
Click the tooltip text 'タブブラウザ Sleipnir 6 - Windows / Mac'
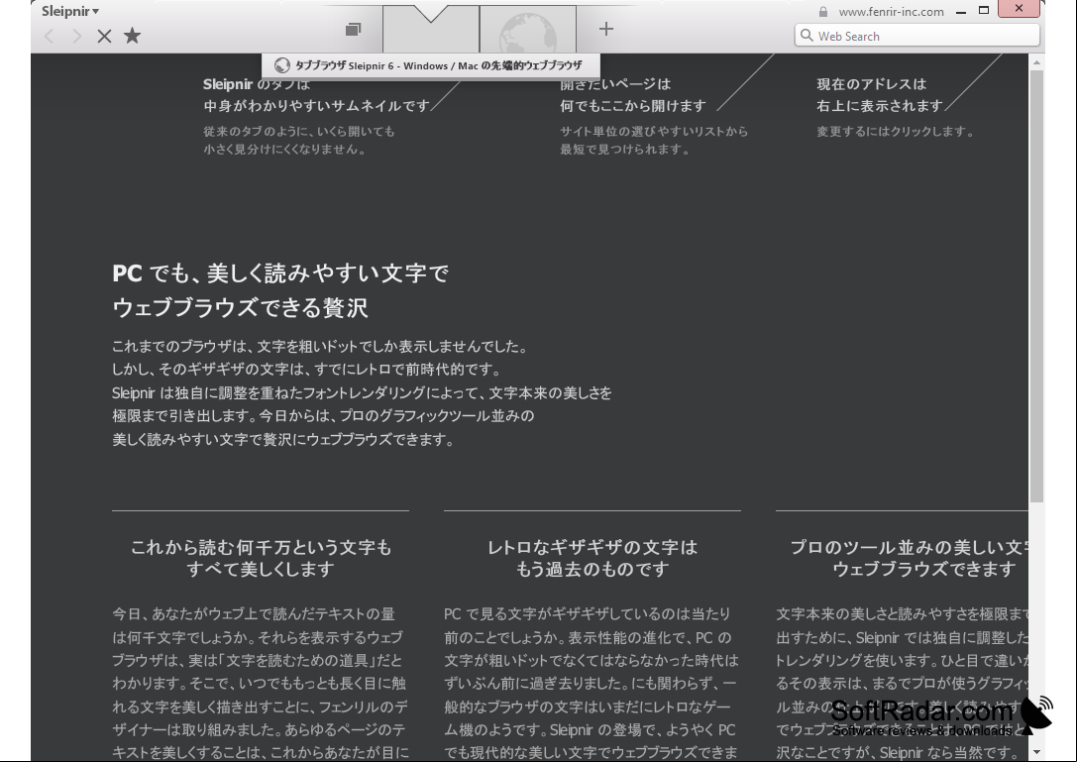[386, 66]
